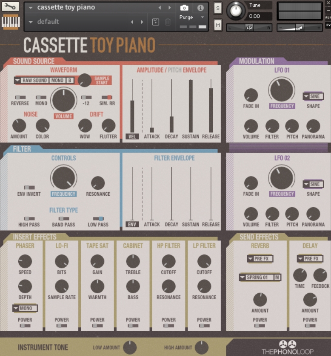The image size is (331, 356).
Task: Save the preset with the floppy disk icon
Action: (x=155, y=22)
